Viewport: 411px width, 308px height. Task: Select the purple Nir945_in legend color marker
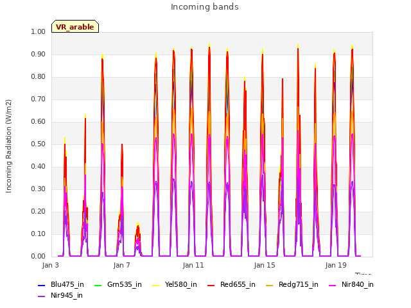pos(42,296)
